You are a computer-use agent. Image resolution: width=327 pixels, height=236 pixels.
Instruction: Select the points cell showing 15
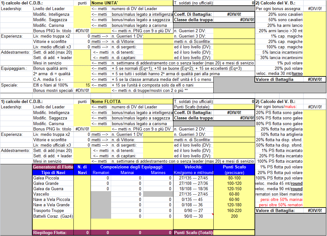point(82,85)
